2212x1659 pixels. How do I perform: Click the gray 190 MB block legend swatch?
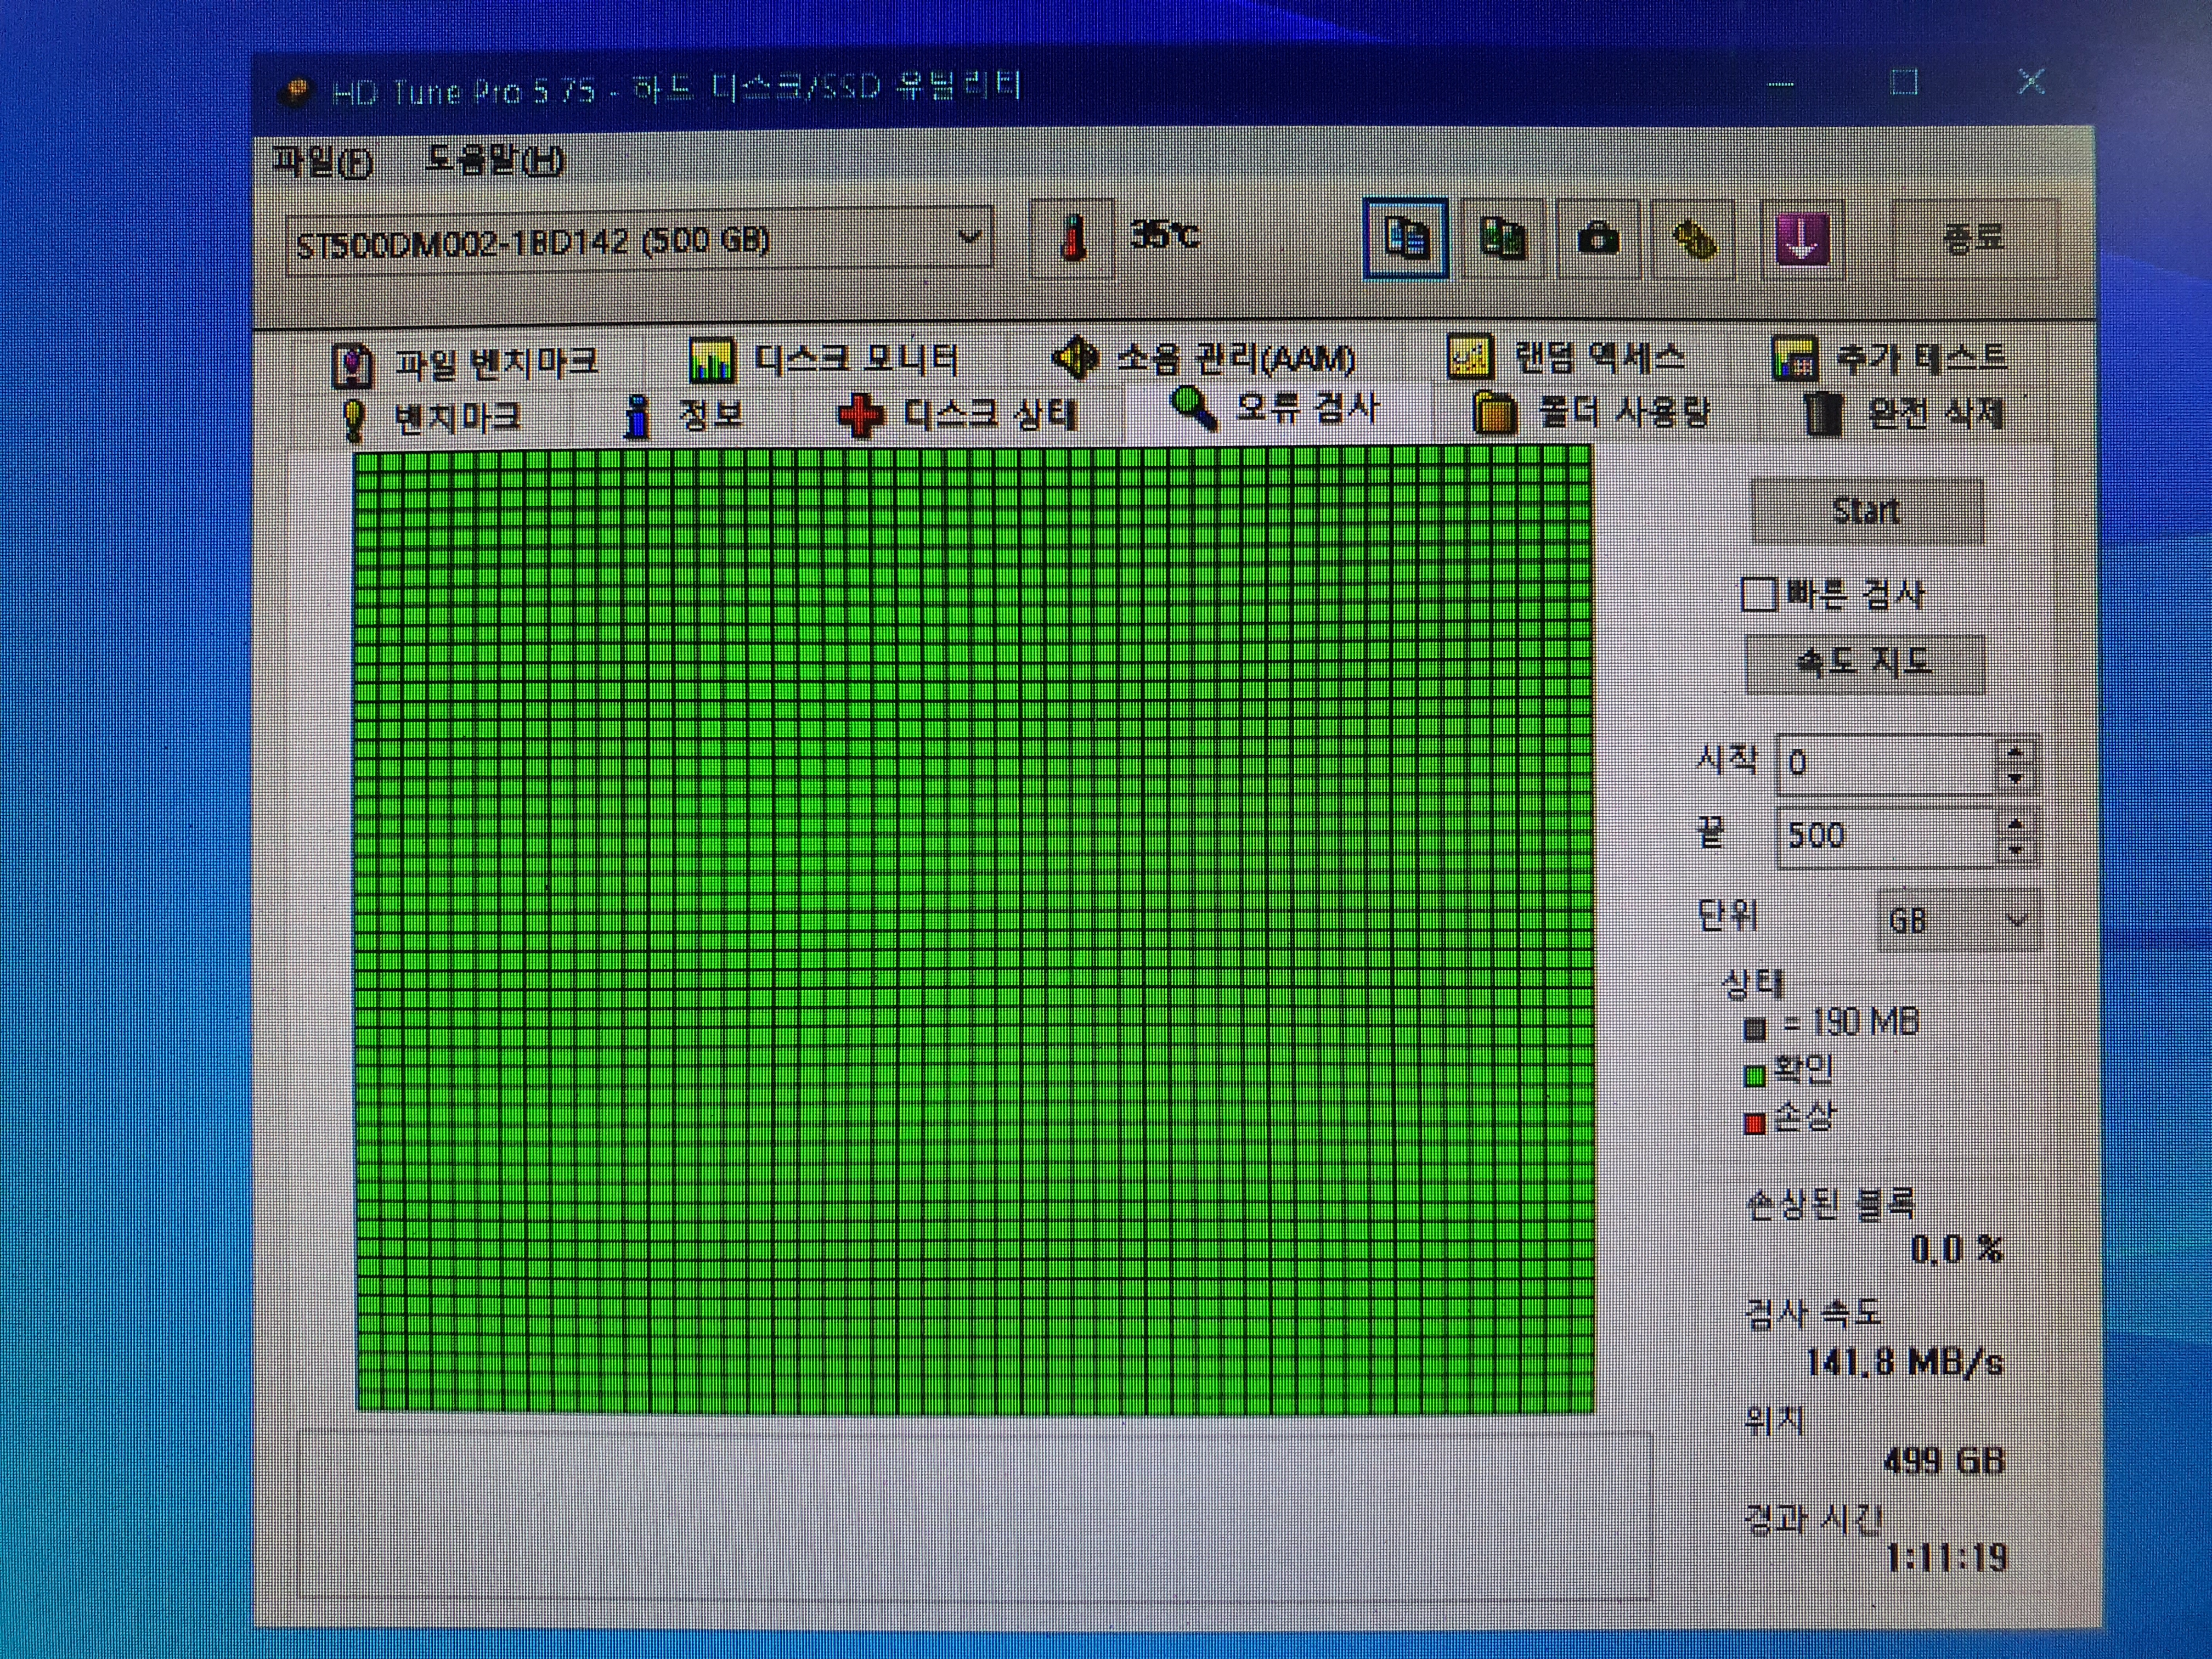[x=1754, y=1028]
